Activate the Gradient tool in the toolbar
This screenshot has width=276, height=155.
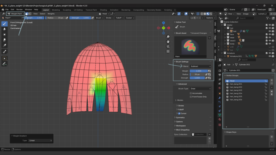(x=5, y=45)
